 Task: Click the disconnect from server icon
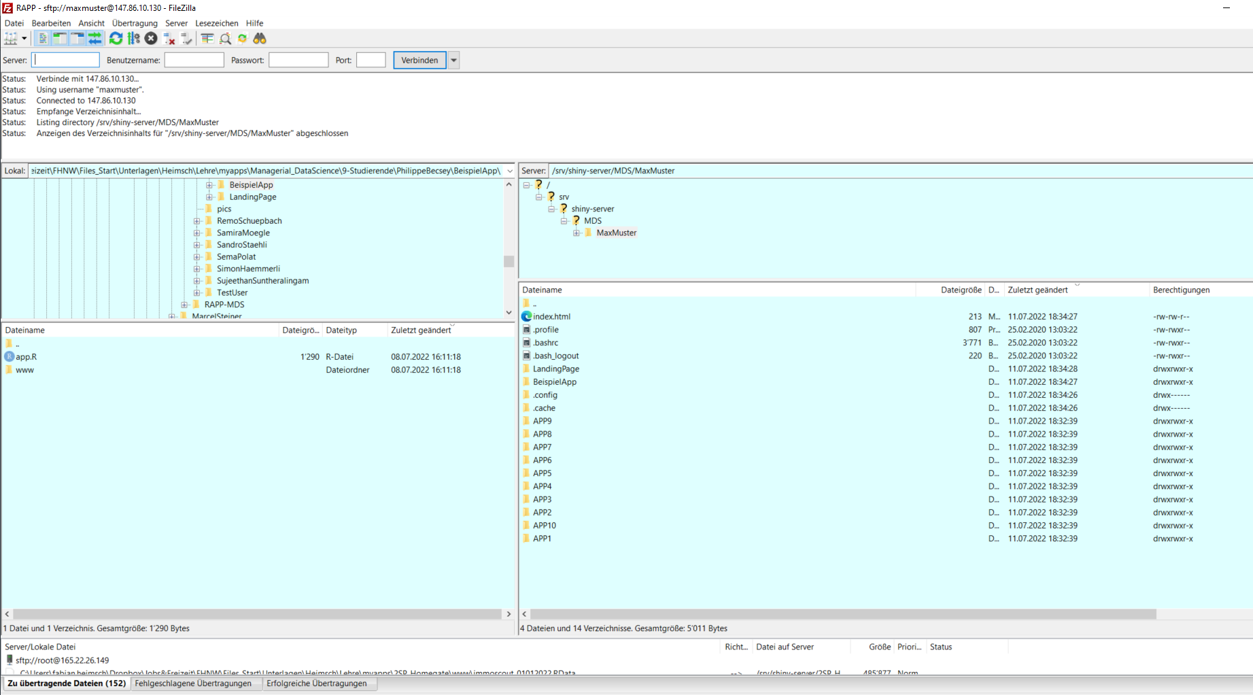coord(169,39)
